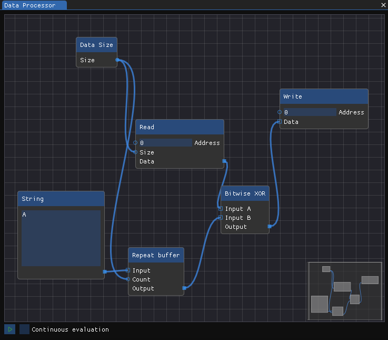Click the Bitwise XOR Input B pin
The height and width of the screenshot is (340, 388).
[221, 218]
